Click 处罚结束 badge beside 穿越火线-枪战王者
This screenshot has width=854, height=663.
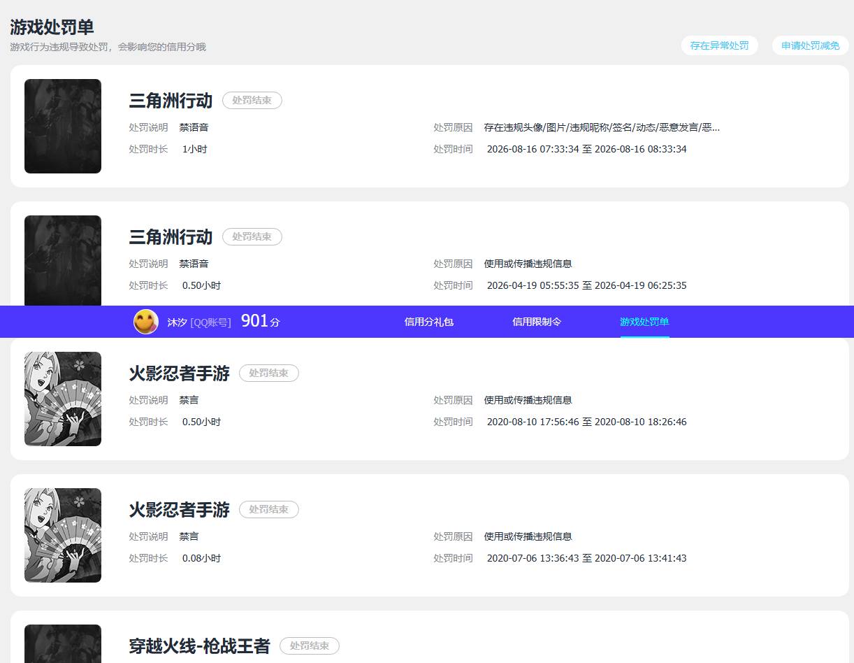(x=310, y=646)
